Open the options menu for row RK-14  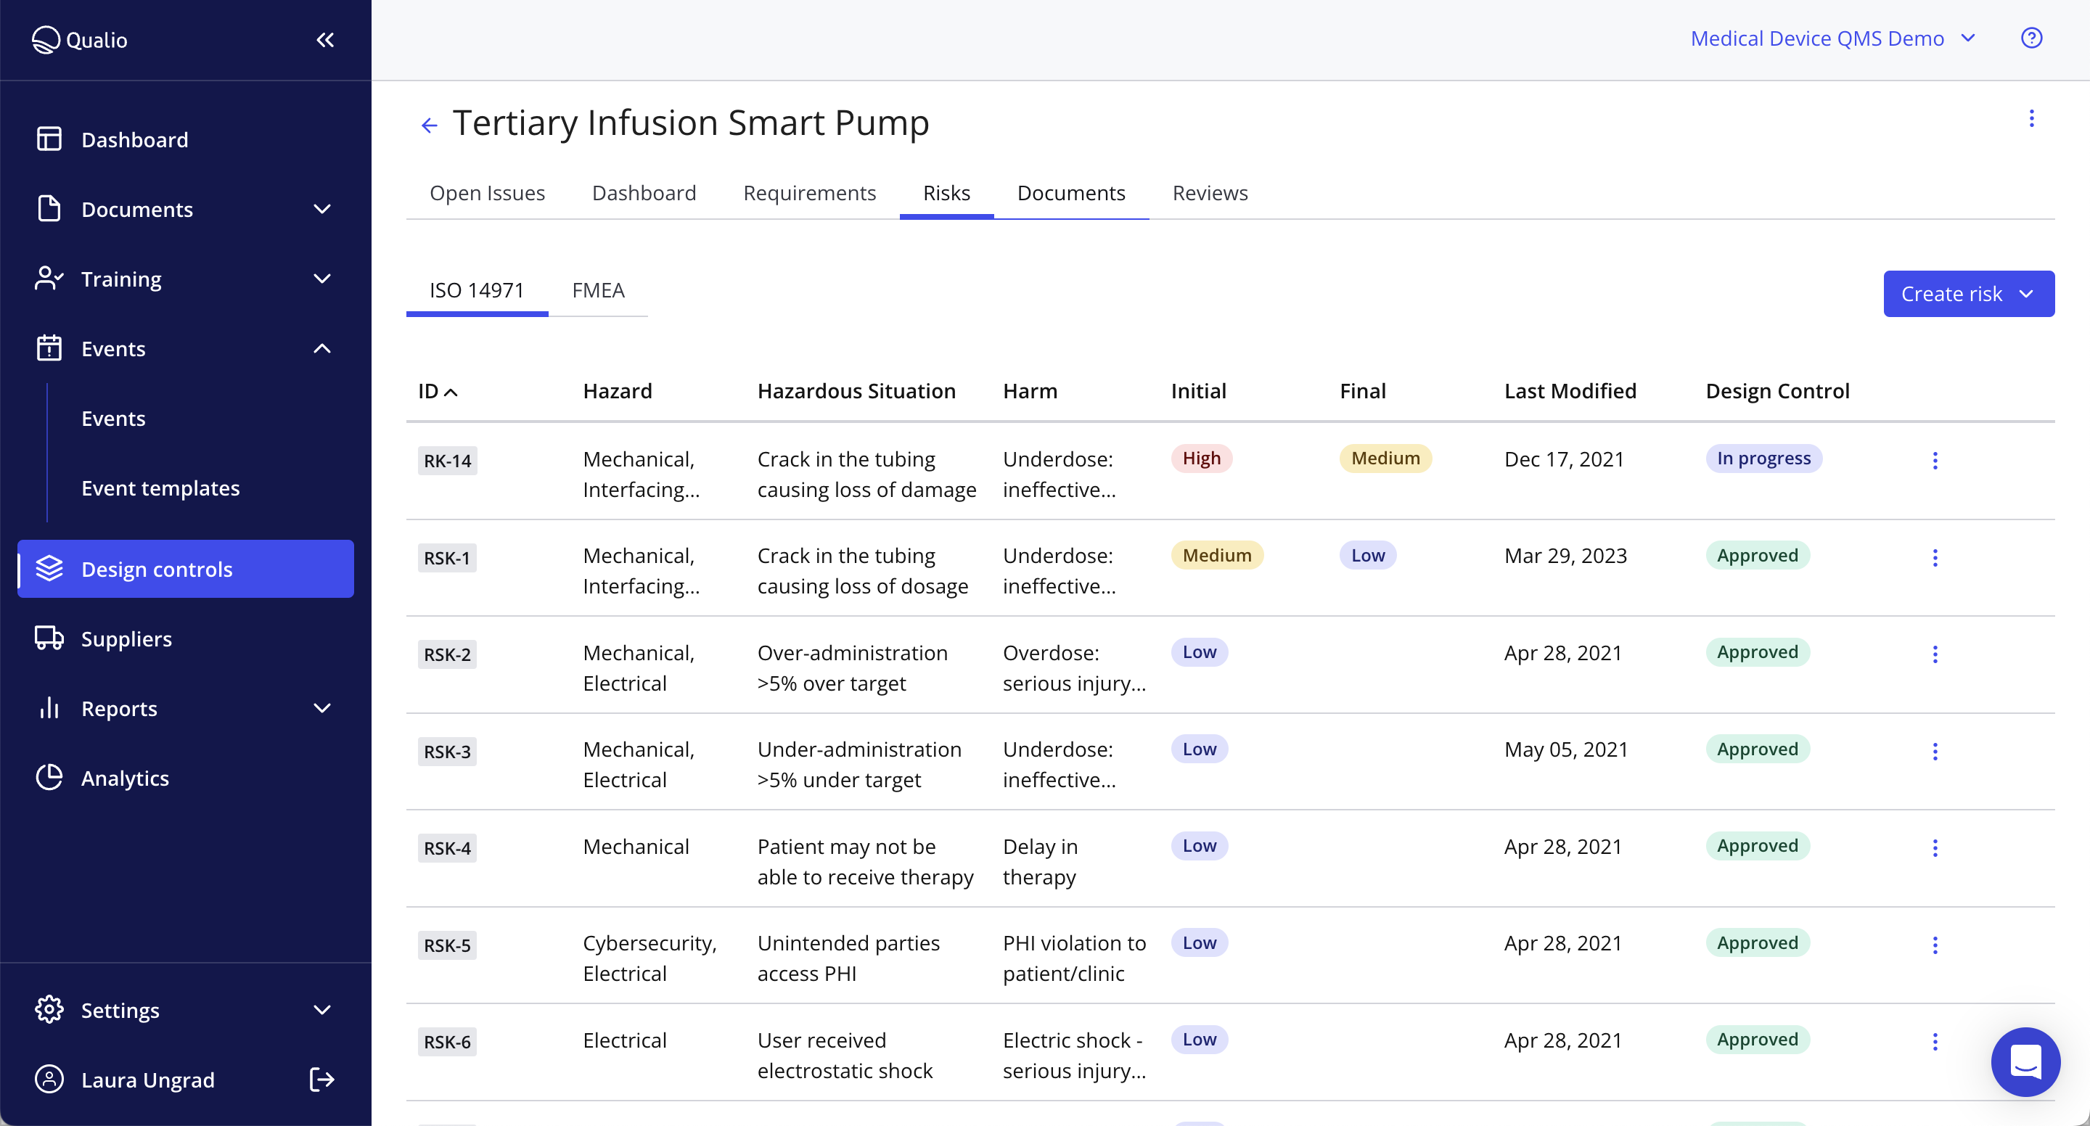click(1935, 460)
